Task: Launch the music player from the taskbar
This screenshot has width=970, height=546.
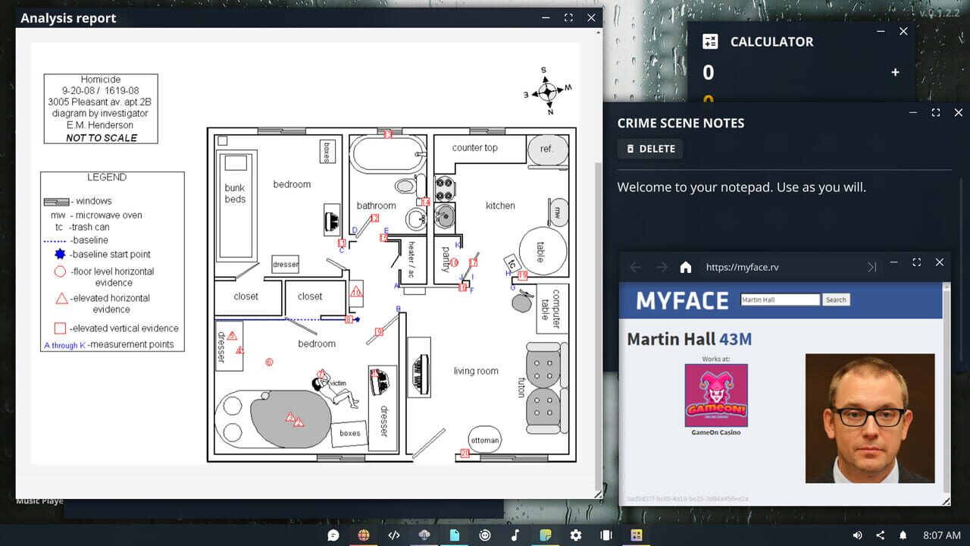Action: tap(515, 535)
